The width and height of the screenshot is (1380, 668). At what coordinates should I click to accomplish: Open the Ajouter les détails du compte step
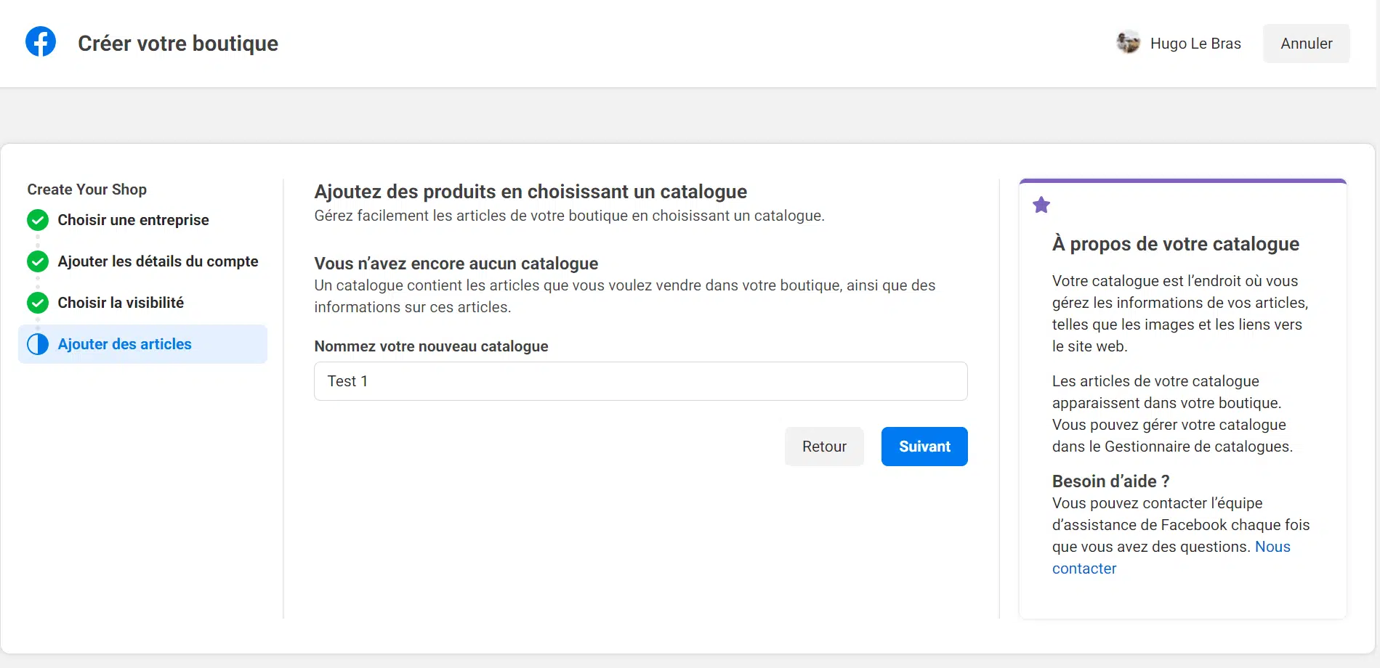[x=158, y=261]
